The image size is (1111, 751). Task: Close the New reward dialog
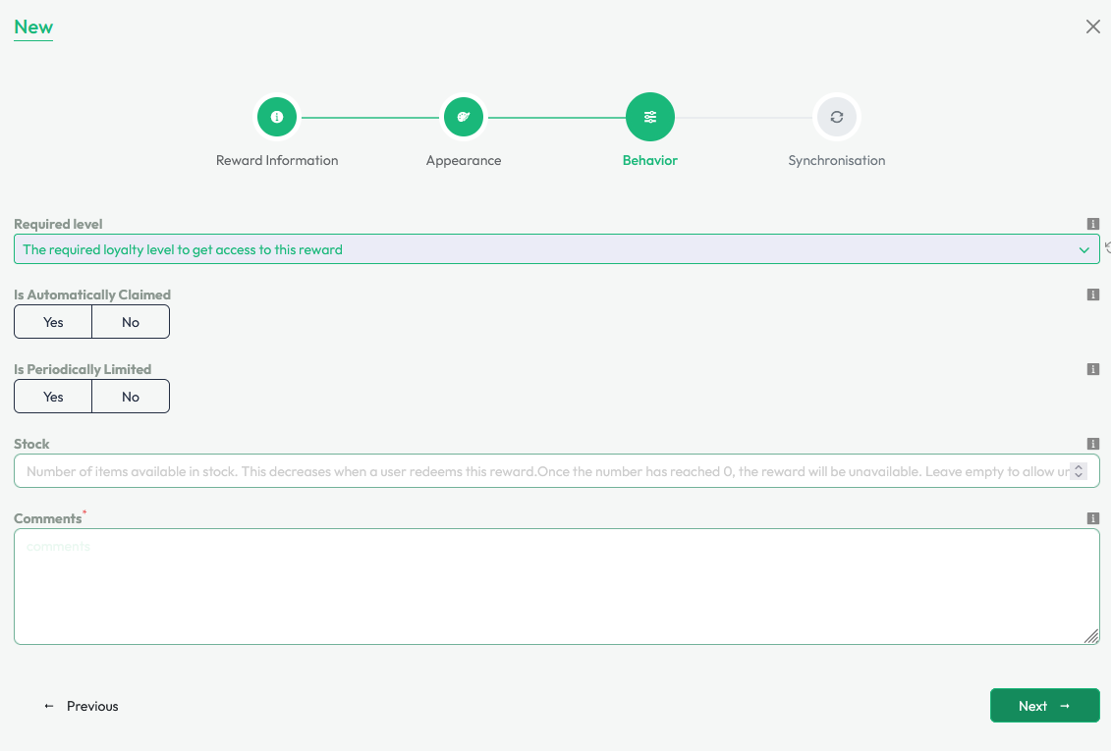(1092, 27)
